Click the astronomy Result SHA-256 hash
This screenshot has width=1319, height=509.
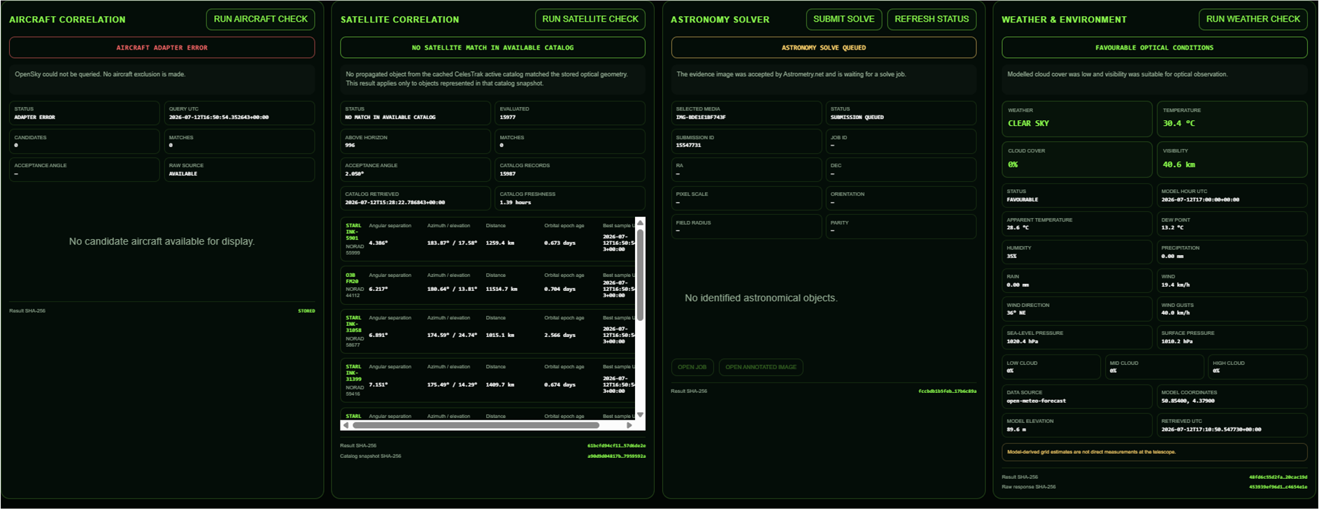947,392
